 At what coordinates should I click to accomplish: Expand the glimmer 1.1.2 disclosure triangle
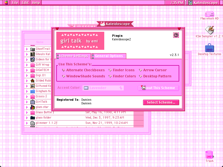(27, 123)
